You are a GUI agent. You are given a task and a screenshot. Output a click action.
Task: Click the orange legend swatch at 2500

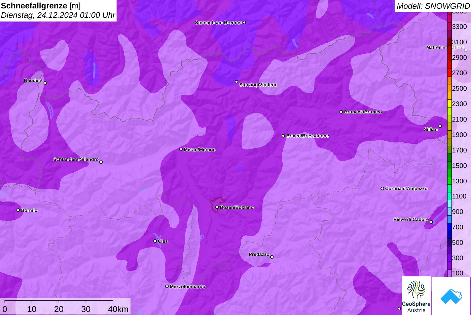449,88
